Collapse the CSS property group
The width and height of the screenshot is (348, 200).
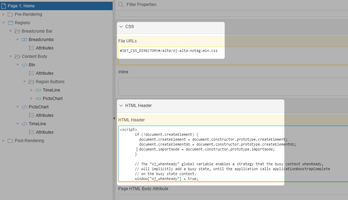(121, 27)
